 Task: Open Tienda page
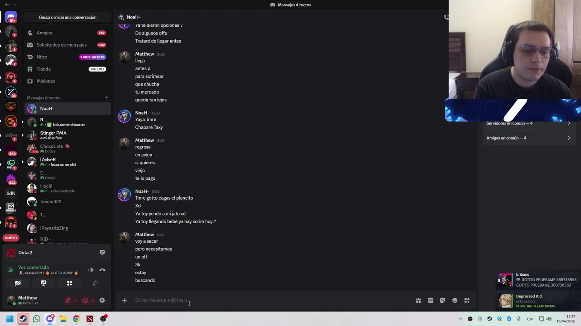[x=68, y=69]
